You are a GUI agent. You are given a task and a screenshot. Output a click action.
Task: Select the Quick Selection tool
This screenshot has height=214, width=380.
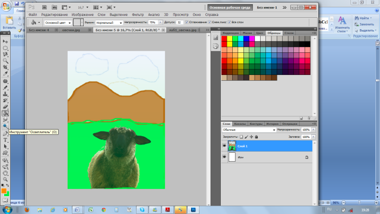click(5, 61)
